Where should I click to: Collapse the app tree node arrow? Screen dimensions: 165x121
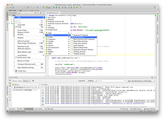pos(10,15)
